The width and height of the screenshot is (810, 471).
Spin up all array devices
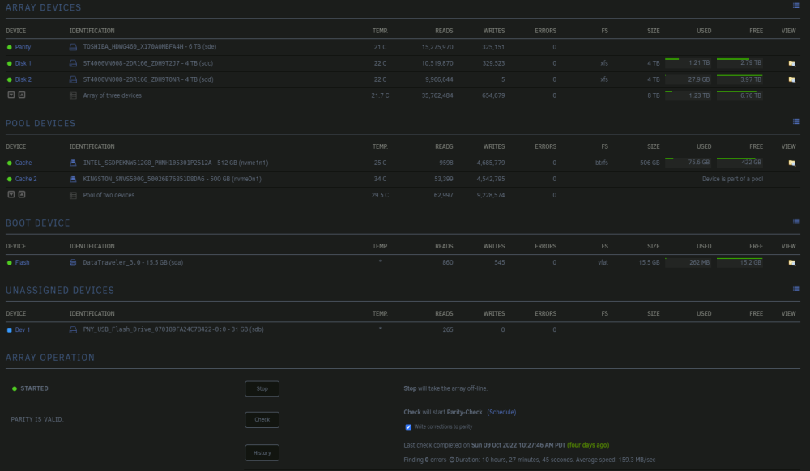[x=22, y=95]
